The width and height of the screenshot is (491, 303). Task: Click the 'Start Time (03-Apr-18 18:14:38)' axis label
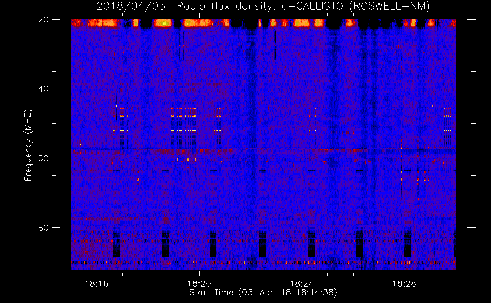pos(263,293)
